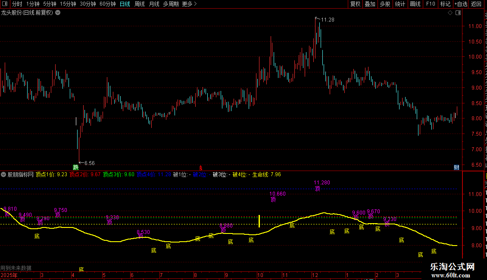Open the 股朋指标网 indicator dropdown circle
Image resolution: width=487 pixels, height=280 pixels.
click(3, 174)
